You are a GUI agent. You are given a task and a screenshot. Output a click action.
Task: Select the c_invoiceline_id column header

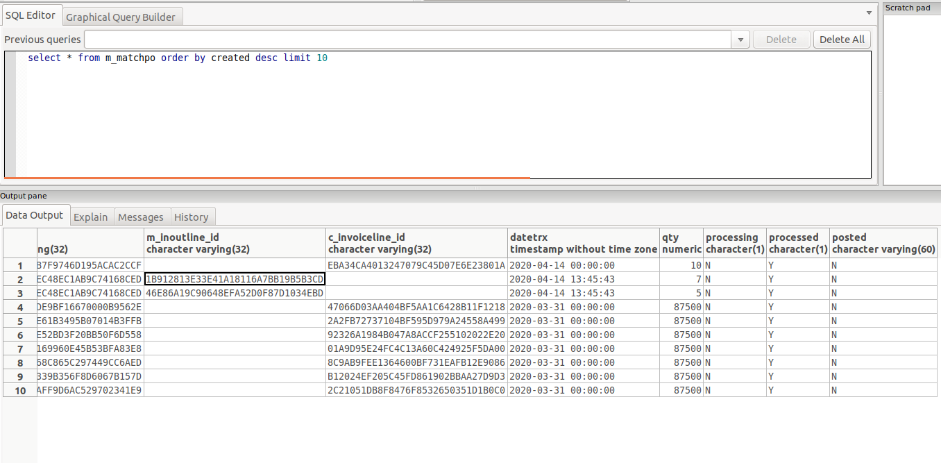416,243
